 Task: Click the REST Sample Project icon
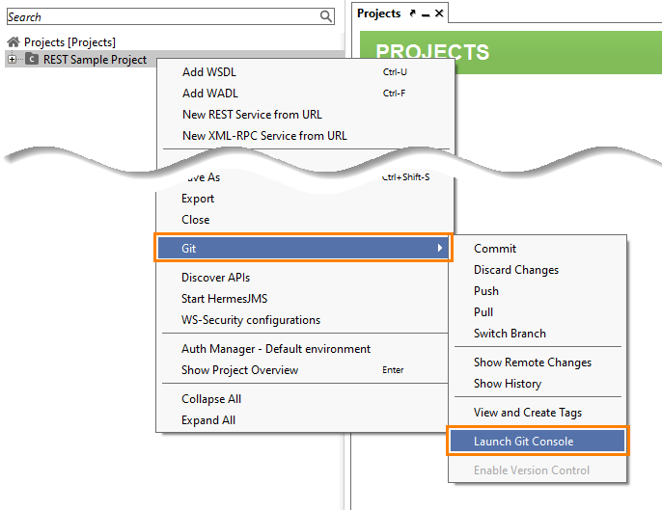(33, 60)
